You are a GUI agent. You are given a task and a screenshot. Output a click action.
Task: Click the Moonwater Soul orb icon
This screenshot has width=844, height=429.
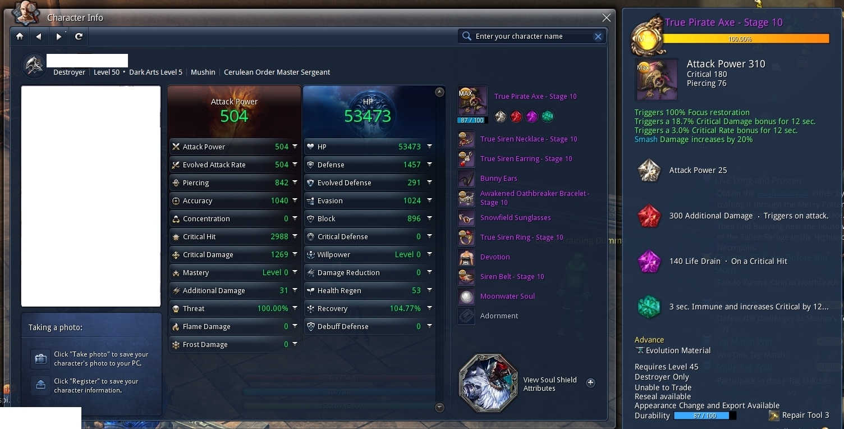pyautogui.click(x=466, y=296)
